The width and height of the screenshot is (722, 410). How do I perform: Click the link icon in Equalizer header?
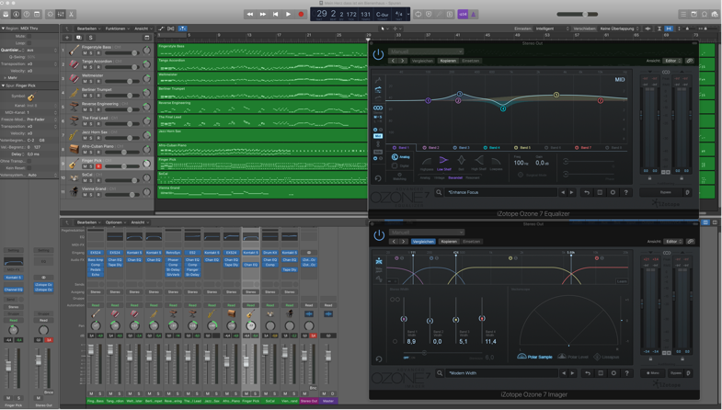[x=689, y=61]
